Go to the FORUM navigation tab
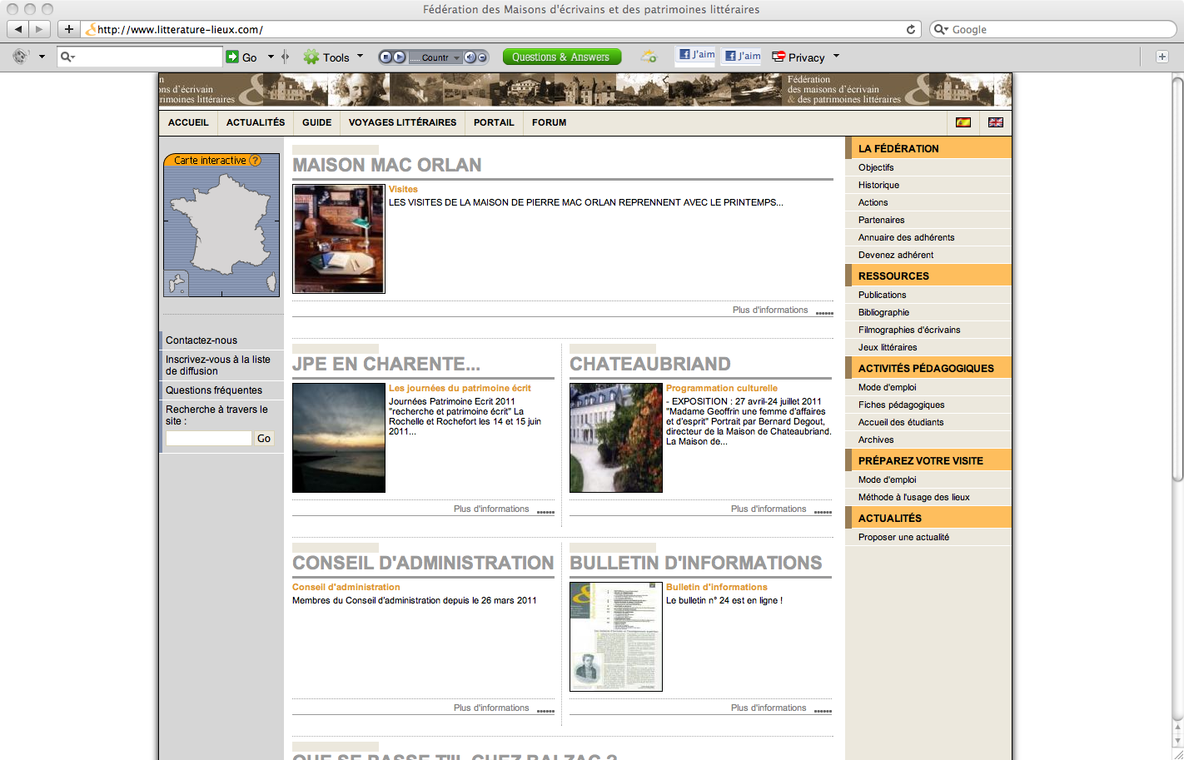 [x=549, y=122]
